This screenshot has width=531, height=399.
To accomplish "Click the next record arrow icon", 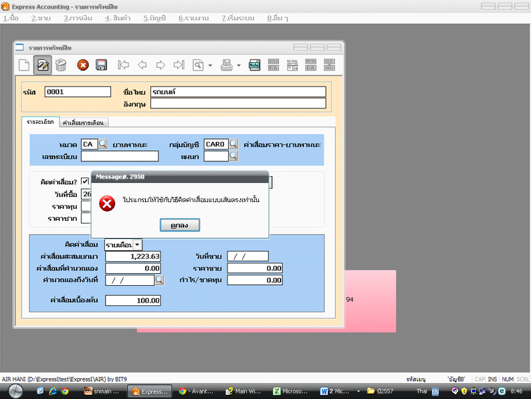I will pos(160,65).
